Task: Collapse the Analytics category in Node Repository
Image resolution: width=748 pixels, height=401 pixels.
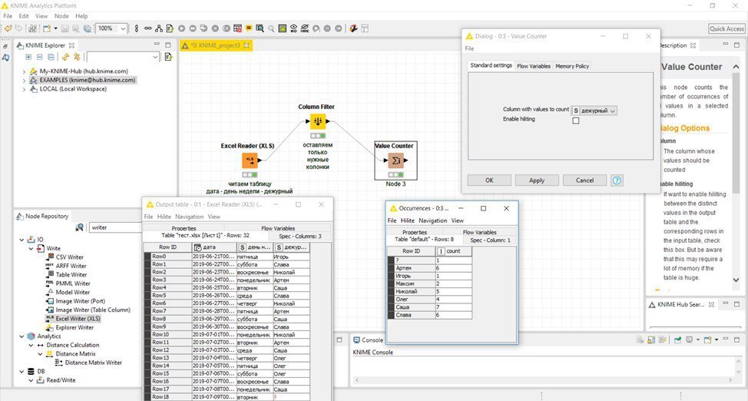Action: [x=22, y=336]
